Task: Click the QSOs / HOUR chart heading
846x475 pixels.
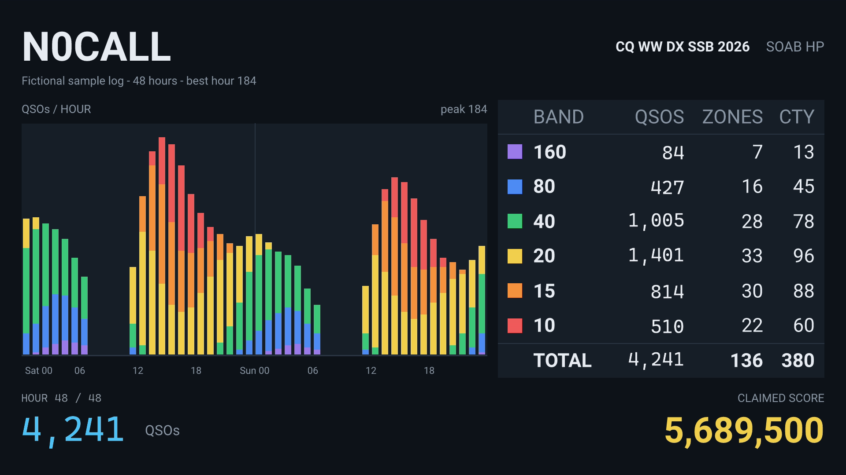Action: click(56, 109)
